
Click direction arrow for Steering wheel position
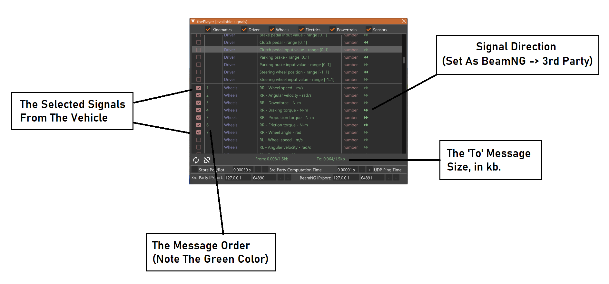coord(366,72)
